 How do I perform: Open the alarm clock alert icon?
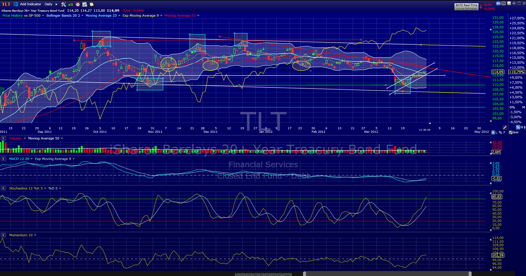pyautogui.click(x=78, y=4)
